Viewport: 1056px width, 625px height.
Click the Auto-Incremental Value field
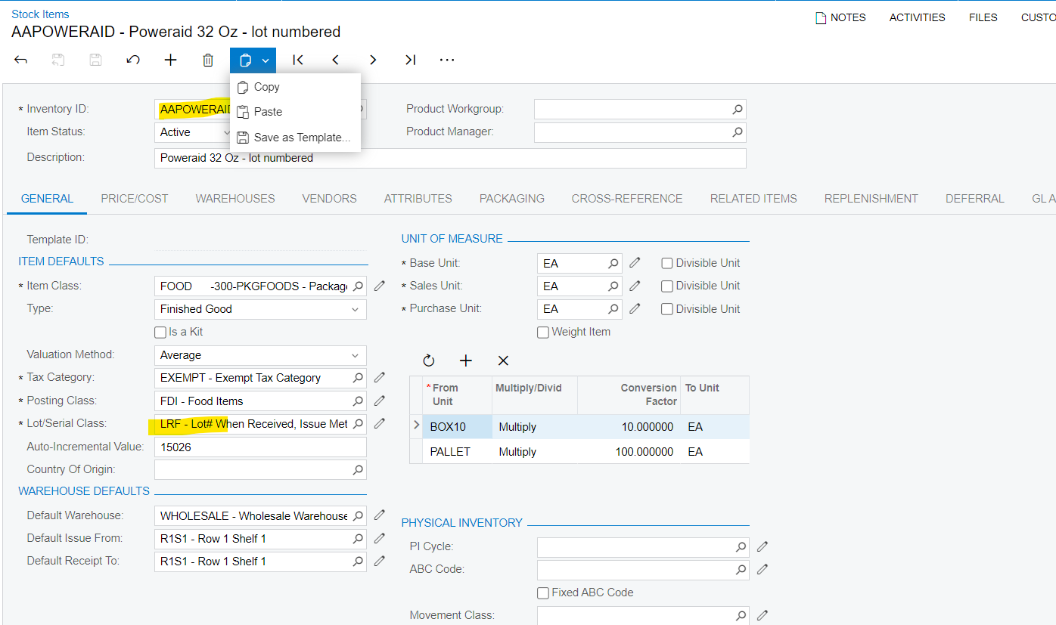[260, 447]
